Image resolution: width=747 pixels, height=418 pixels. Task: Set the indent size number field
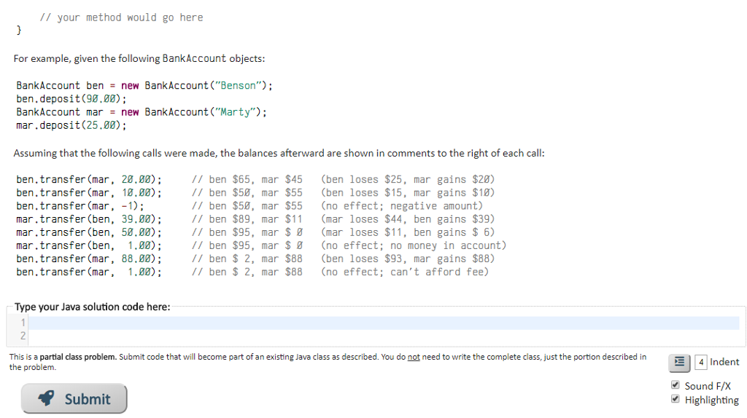[x=701, y=363]
